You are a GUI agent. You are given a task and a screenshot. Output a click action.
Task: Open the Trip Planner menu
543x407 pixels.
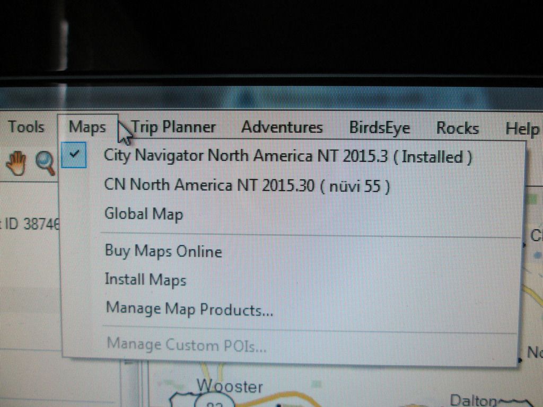click(173, 127)
